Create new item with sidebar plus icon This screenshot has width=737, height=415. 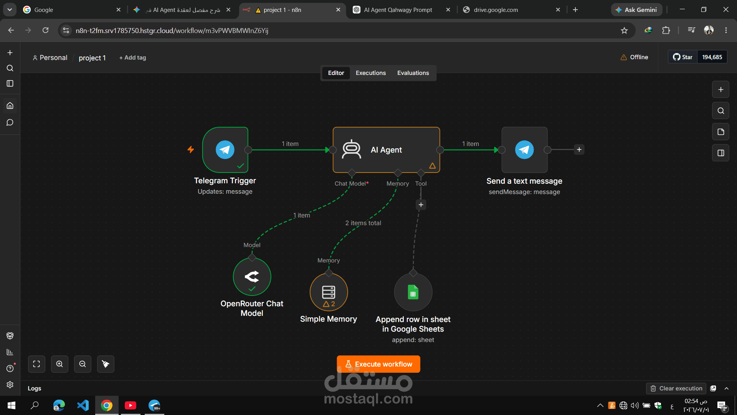coord(10,53)
